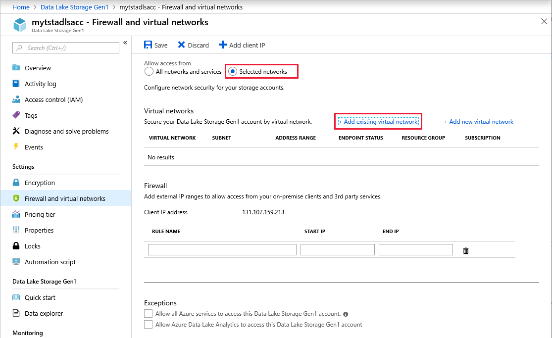Viewport: 552px width, 338px height.
Task: Enable Allow Azure Data Lake Analytics checkbox
Action: (x=148, y=325)
